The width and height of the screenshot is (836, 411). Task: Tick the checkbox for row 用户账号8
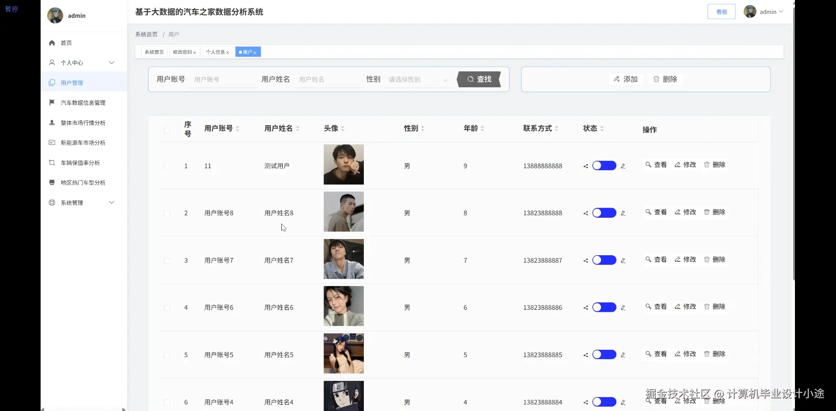pyautogui.click(x=167, y=213)
